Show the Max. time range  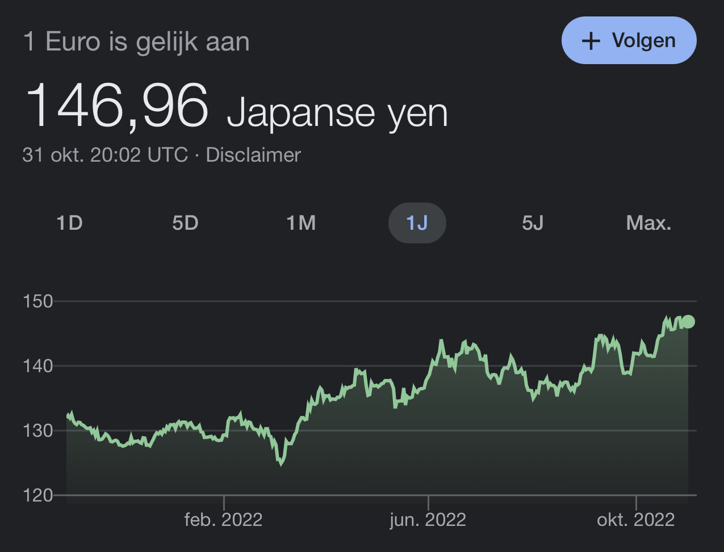(x=648, y=223)
